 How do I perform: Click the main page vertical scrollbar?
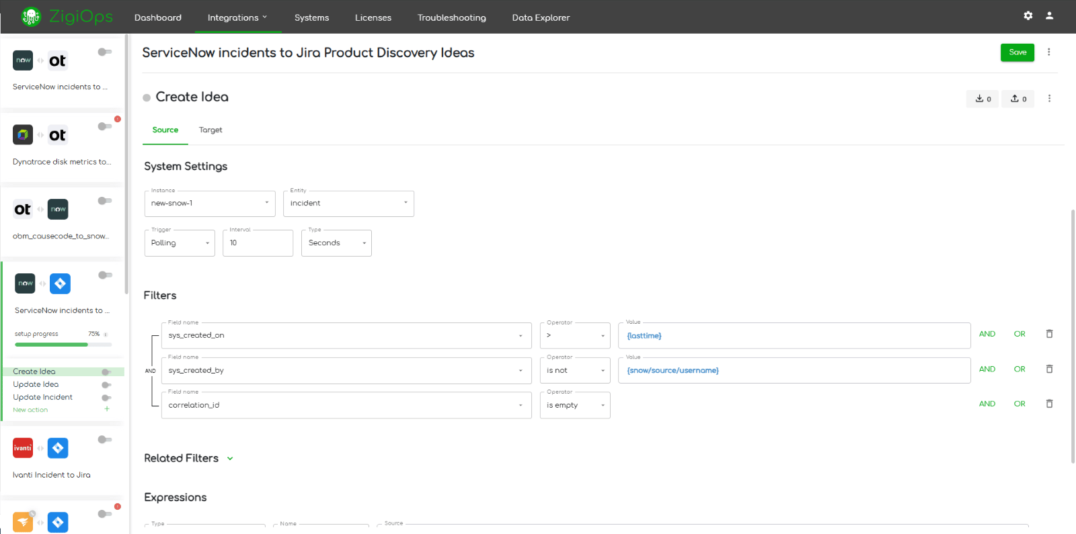point(1073,336)
